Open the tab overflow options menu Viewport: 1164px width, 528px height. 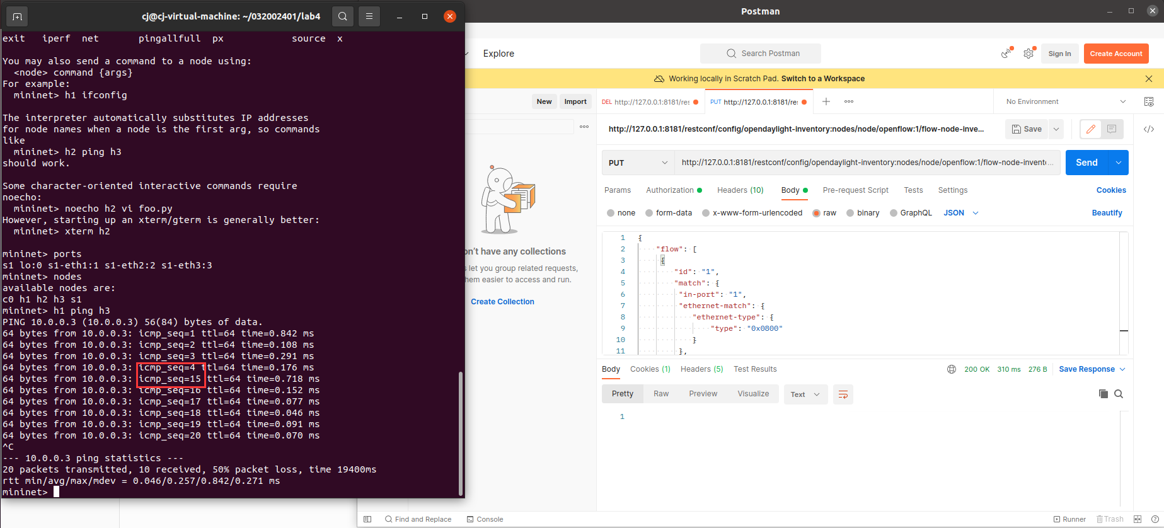click(x=849, y=101)
